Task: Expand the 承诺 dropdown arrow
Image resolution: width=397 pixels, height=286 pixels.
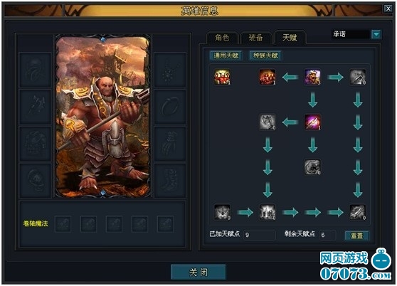Action: [x=376, y=34]
